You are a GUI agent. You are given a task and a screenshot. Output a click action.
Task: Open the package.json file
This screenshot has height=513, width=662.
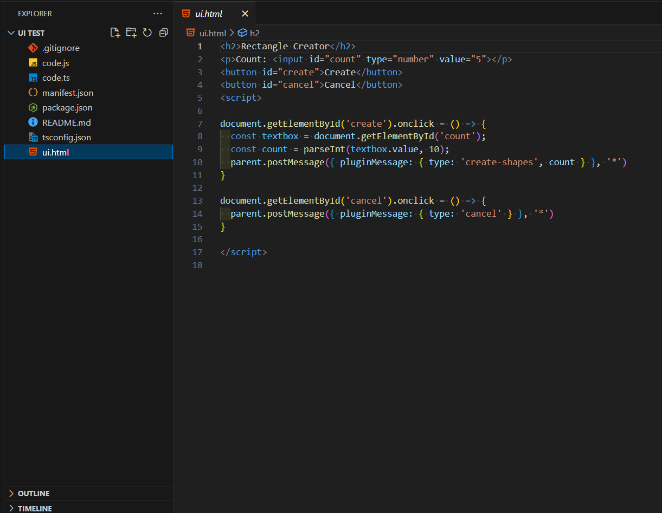pyautogui.click(x=67, y=108)
